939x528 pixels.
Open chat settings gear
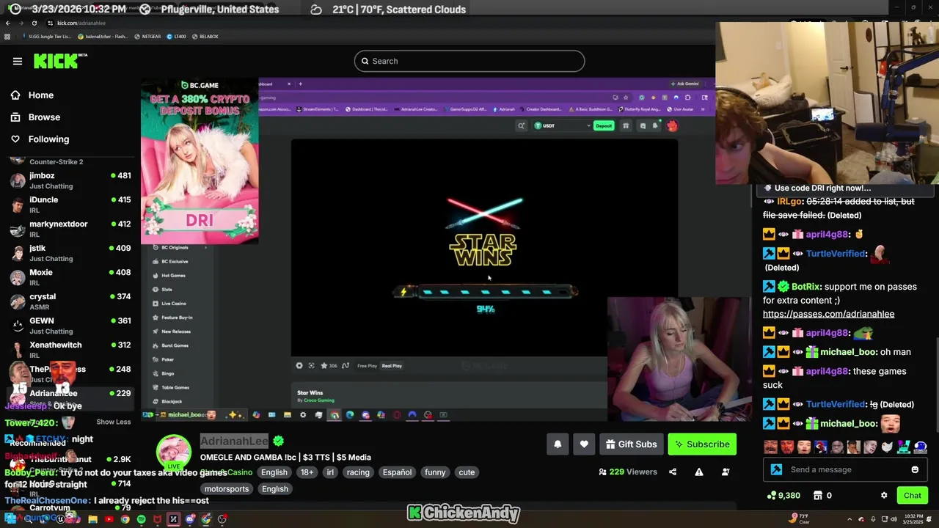pyautogui.click(x=884, y=496)
